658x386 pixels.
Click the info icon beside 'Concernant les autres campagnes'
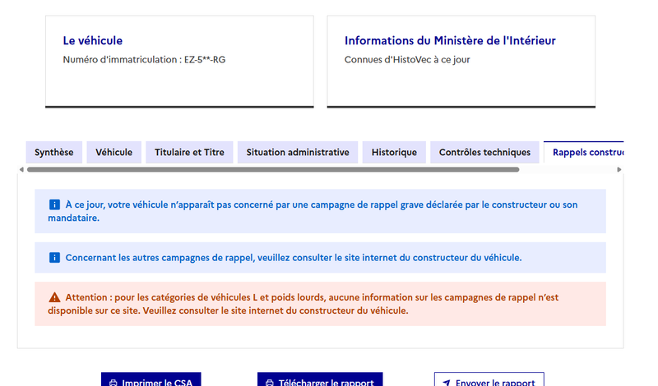[54, 257]
